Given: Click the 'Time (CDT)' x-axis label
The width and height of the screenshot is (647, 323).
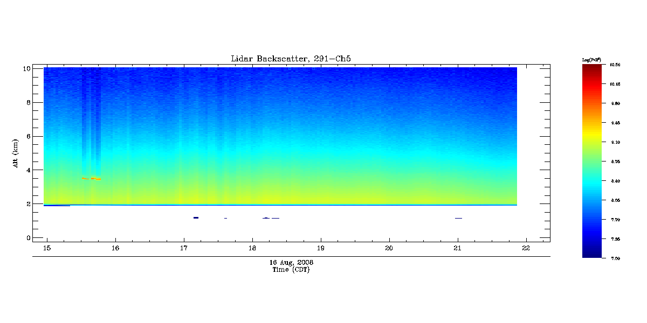Looking at the screenshot, I should pyautogui.click(x=291, y=270).
